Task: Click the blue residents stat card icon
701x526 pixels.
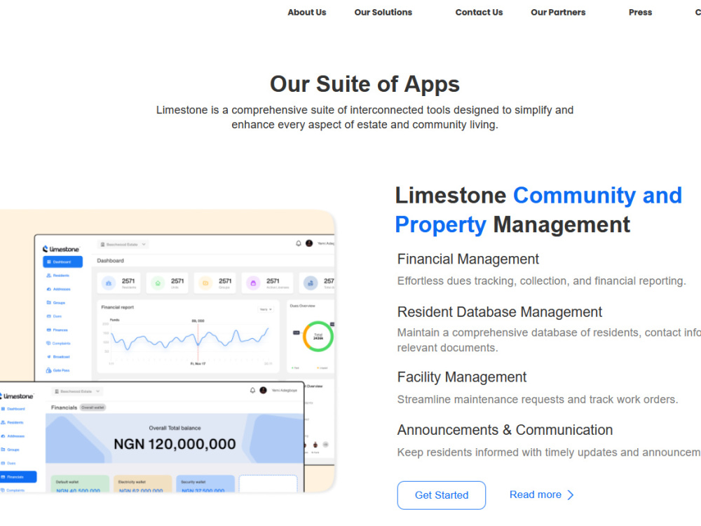Action: tap(108, 283)
